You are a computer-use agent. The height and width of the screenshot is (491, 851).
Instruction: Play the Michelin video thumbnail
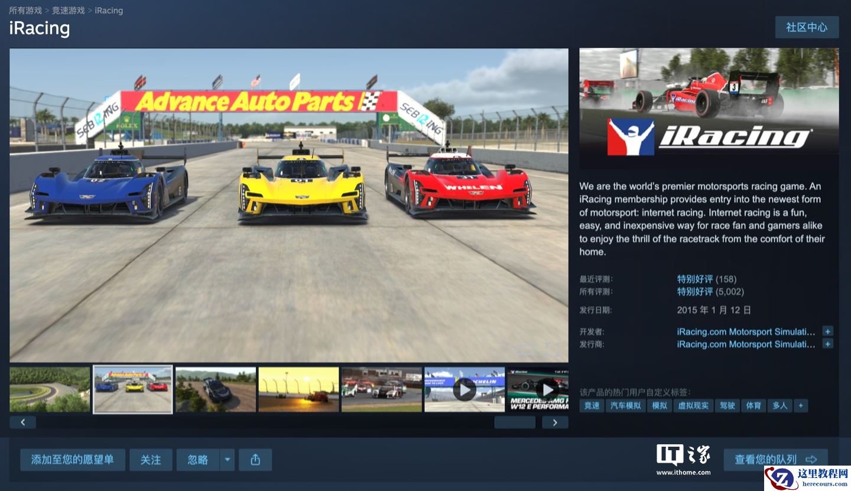(465, 389)
